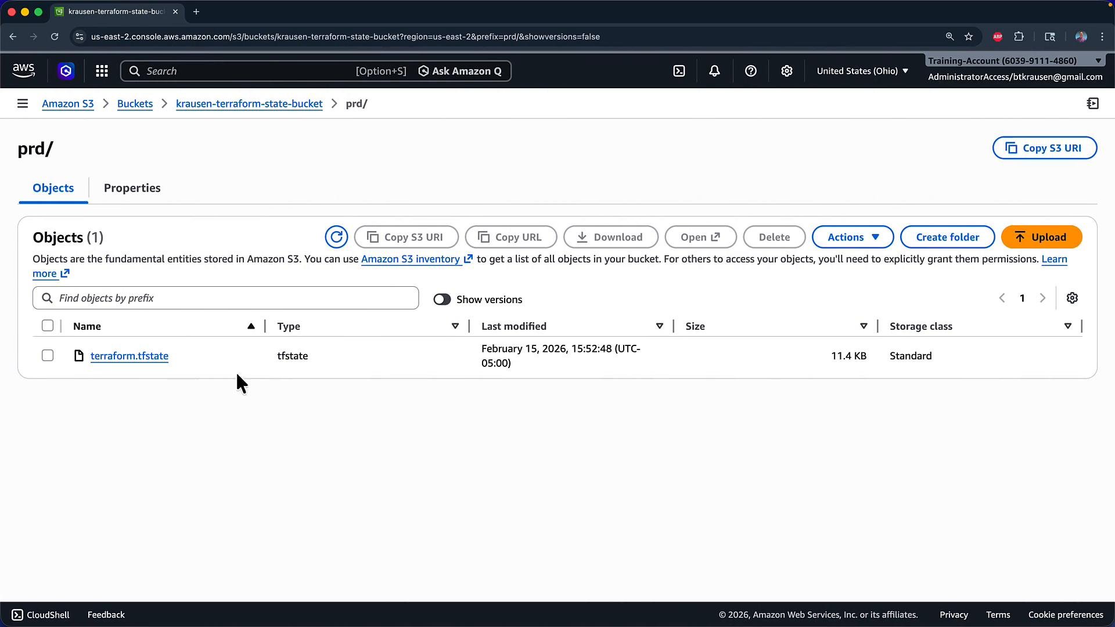Click the orange Upload button

point(1041,237)
